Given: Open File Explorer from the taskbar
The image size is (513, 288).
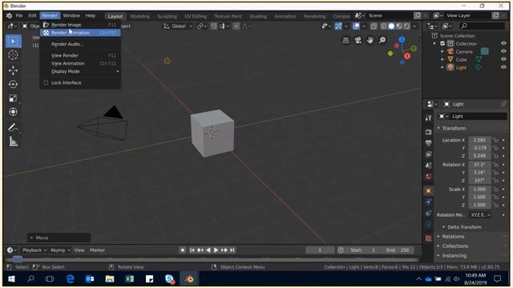Looking at the screenshot, I should tap(110, 279).
